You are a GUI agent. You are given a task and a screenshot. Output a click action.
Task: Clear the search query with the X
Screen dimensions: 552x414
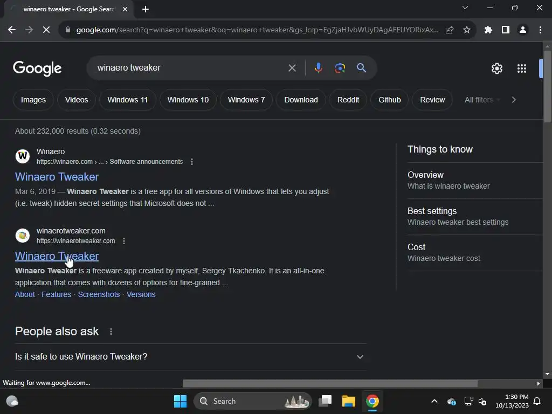click(x=292, y=68)
